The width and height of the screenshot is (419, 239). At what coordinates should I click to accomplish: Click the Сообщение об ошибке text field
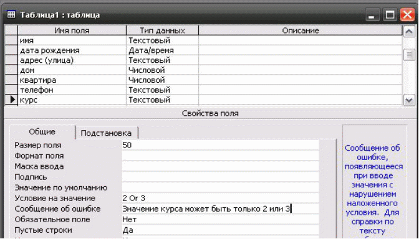[221, 209]
